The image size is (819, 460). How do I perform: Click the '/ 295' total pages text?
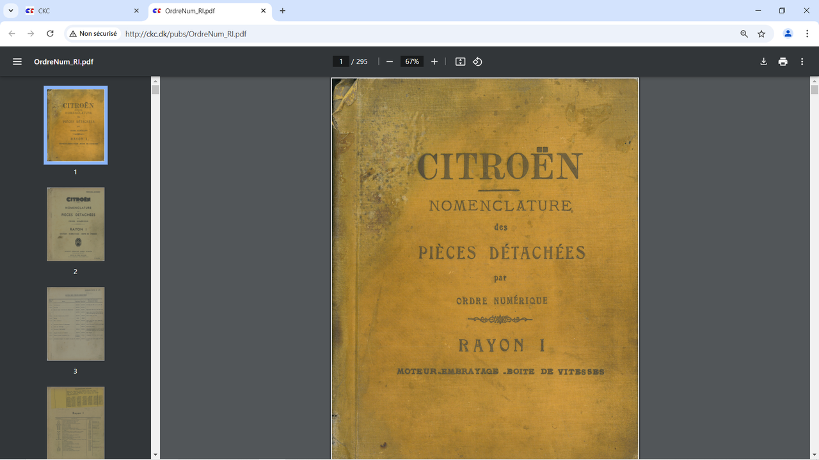click(x=360, y=62)
